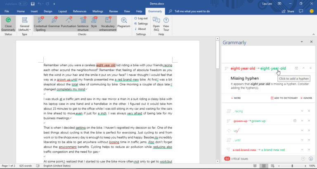This screenshot has height=169, width=317.
Task: Add eight year old card to dictionary icon
Action: 296,68
